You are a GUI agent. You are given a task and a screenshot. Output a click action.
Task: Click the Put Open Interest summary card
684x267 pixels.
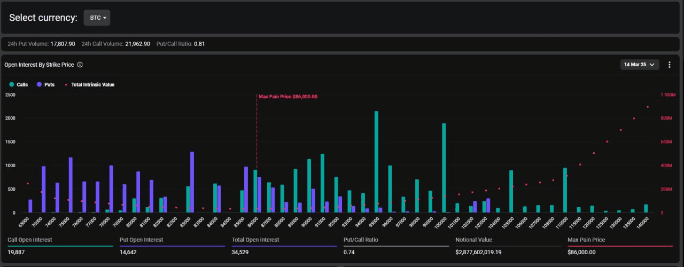[171, 246]
